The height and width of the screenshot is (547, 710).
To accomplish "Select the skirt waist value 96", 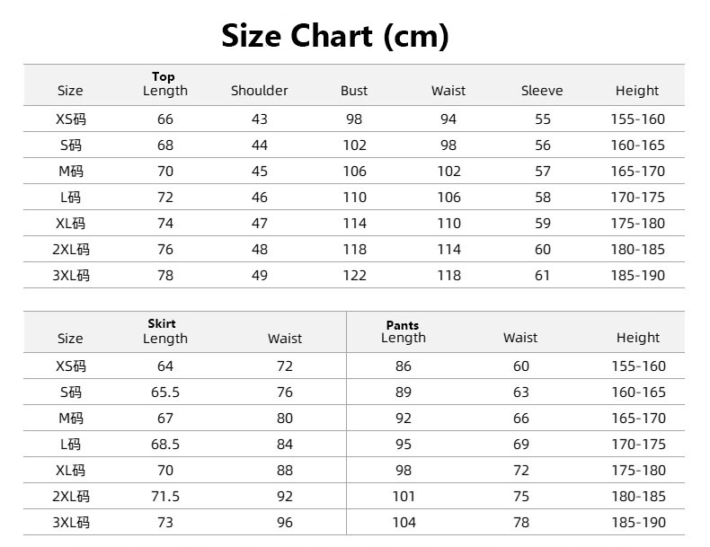I will point(285,523).
